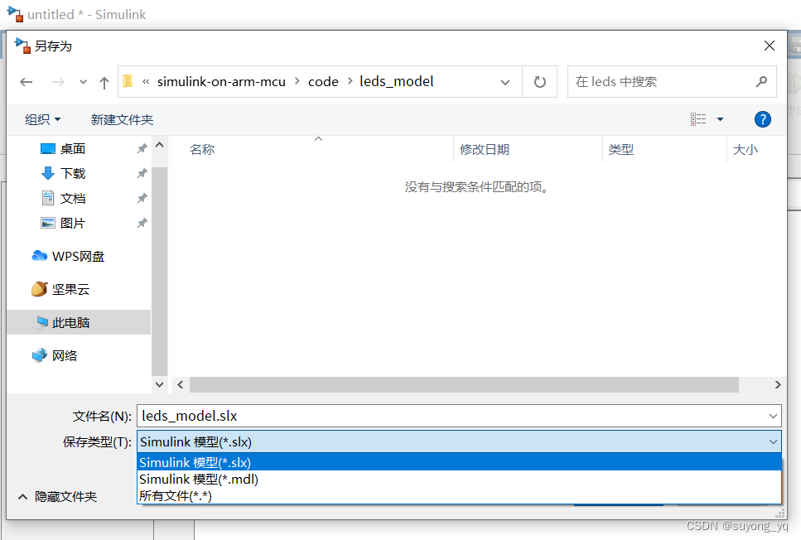This screenshot has height=540, width=801.
Task: Click the navigation pane vertical scrollbar thumb
Action: pyautogui.click(x=159, y=272)
